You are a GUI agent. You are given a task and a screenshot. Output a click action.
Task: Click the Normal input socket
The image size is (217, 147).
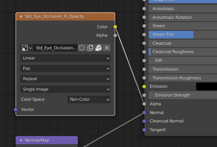click(x=144, y=113)
